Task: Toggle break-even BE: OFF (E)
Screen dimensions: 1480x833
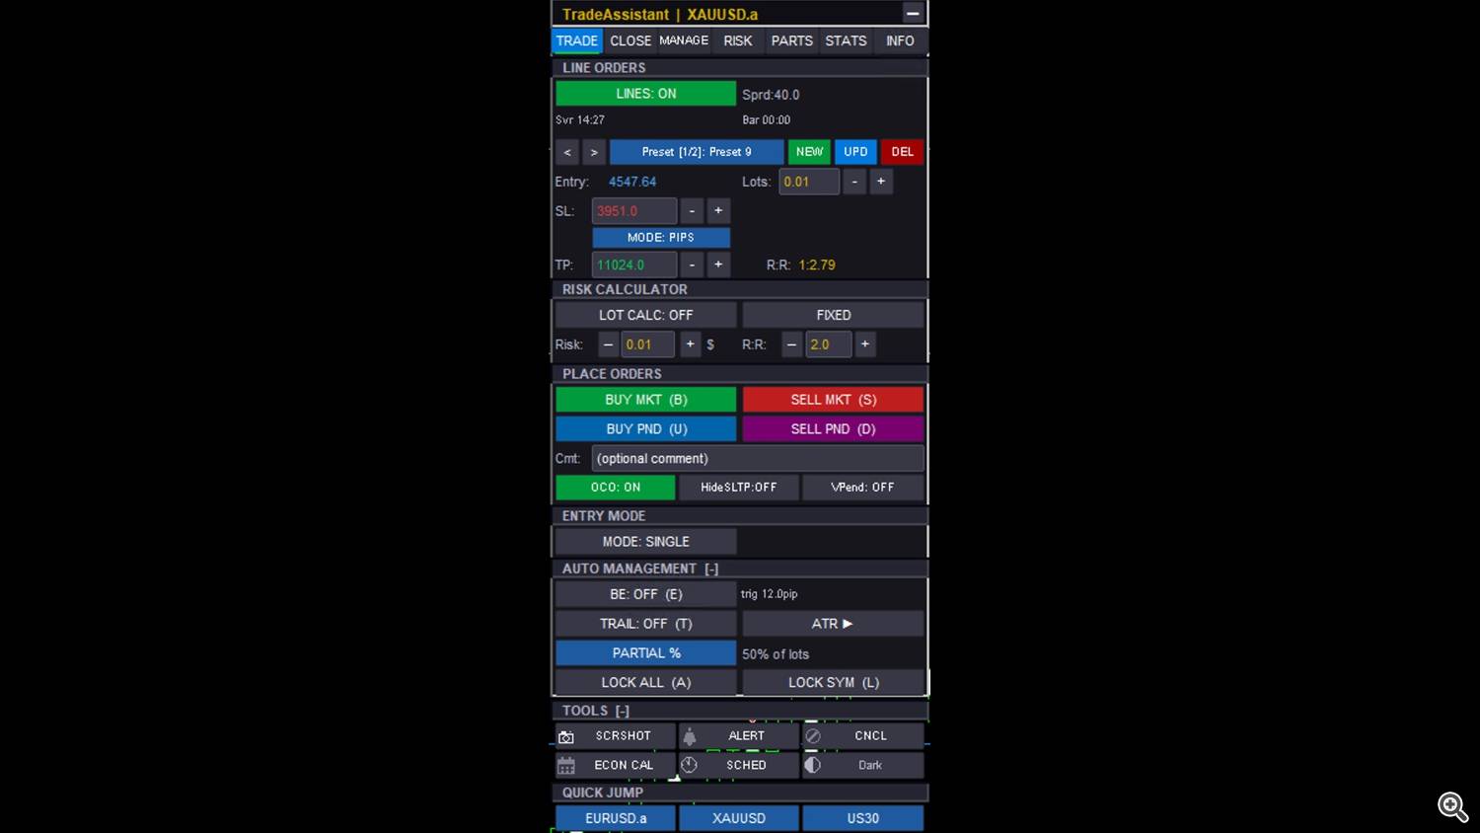Action: tap(645, 594)
